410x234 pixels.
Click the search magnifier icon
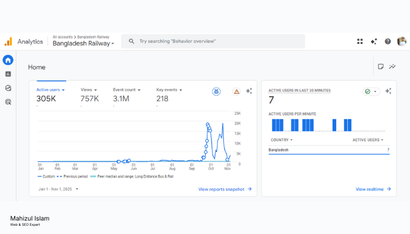132,42
